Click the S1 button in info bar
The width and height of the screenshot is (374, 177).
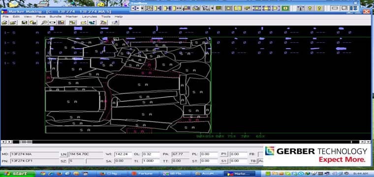point(224,161)
